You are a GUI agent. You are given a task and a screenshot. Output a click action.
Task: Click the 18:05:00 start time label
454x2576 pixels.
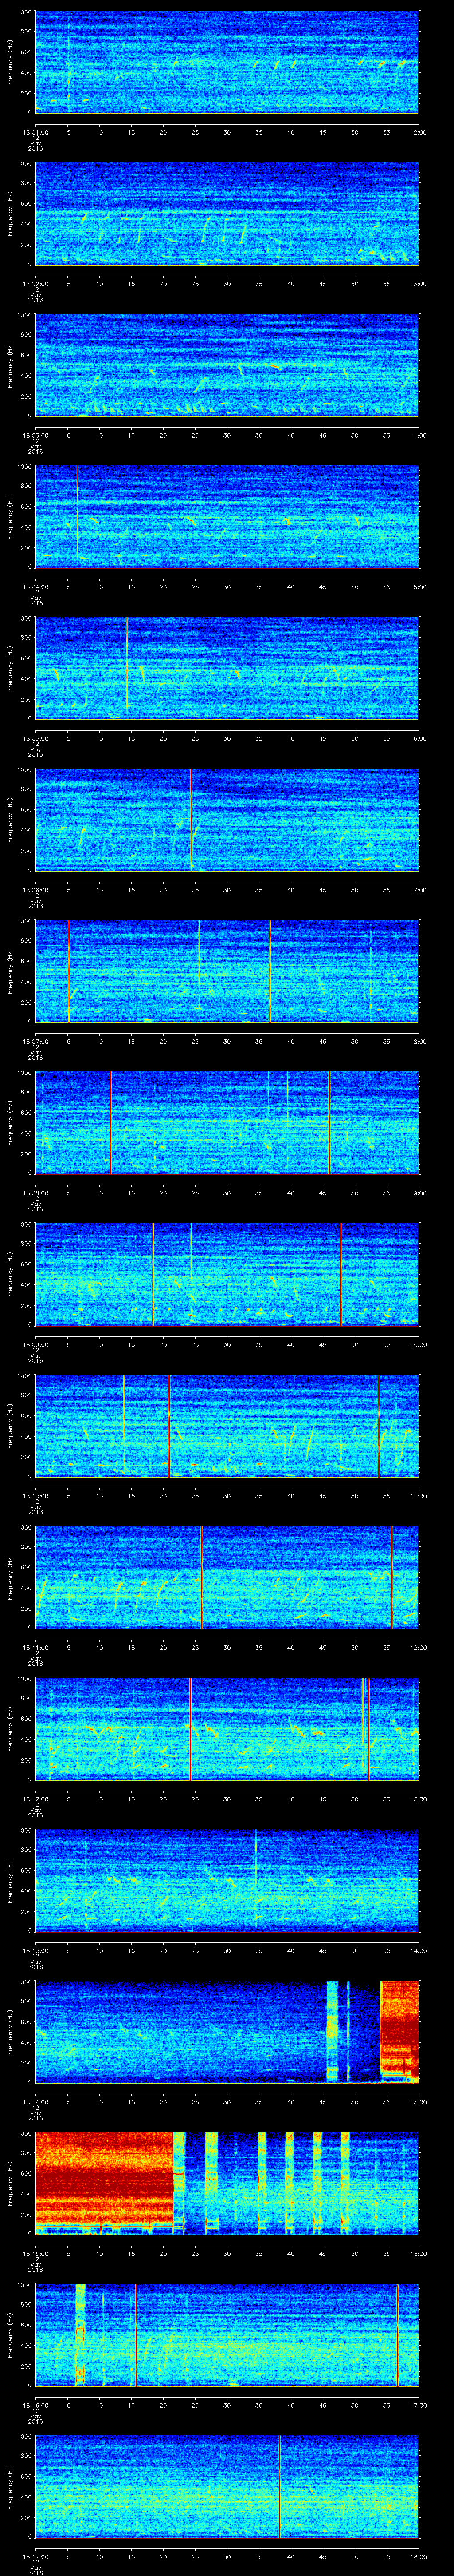[35, 738]
